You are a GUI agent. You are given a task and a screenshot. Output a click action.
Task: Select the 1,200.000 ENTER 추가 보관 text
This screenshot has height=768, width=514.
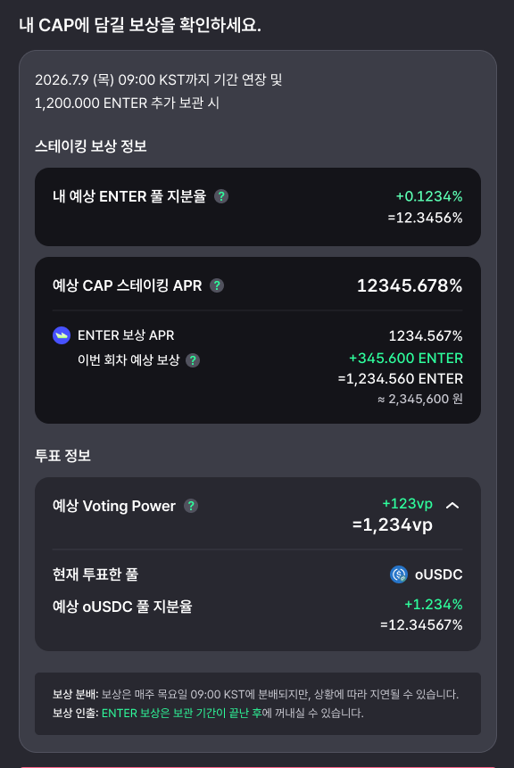tap(119, 103)
